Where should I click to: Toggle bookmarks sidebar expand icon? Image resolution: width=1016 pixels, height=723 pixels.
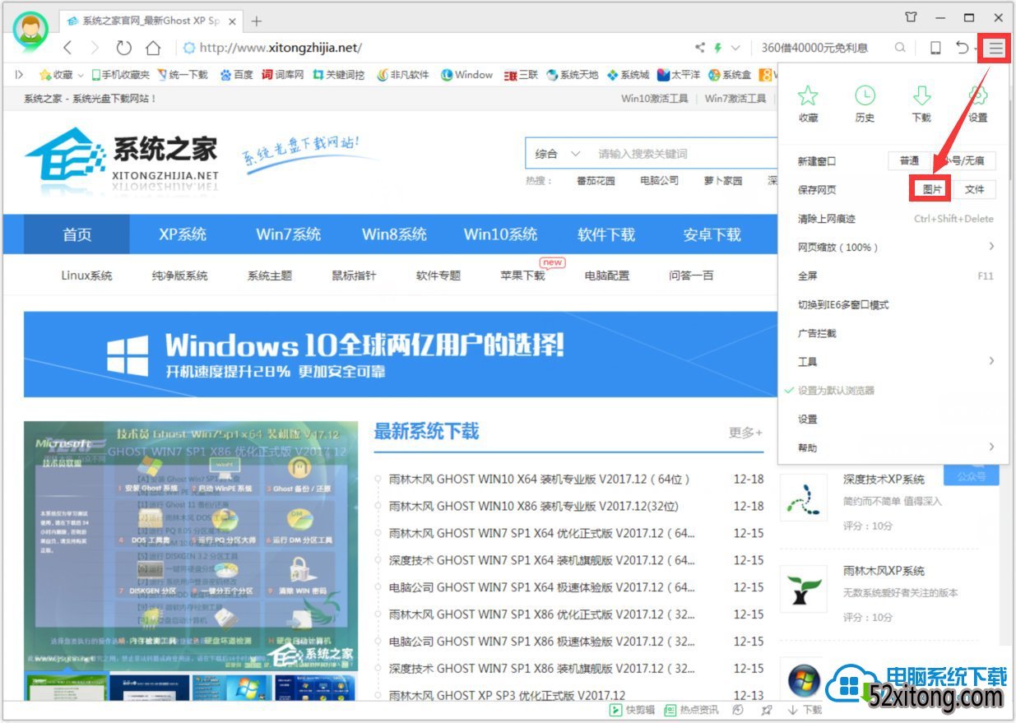tap(20, 75)
